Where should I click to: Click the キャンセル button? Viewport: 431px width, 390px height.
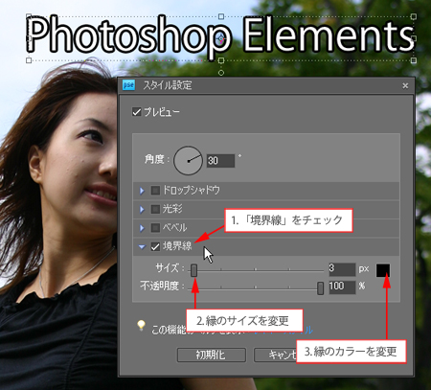(275, 355)
